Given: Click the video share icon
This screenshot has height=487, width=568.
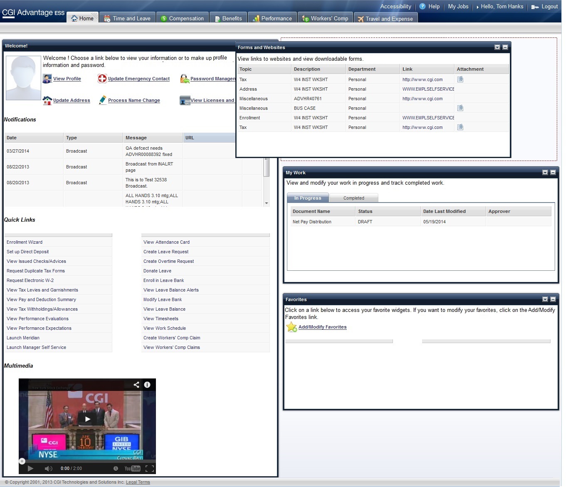Looking at the screenshot, I should click(x=136, y=385).
